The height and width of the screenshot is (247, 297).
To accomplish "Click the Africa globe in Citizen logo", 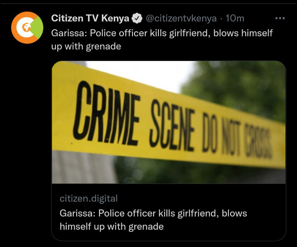I will (x=26, y=28).
